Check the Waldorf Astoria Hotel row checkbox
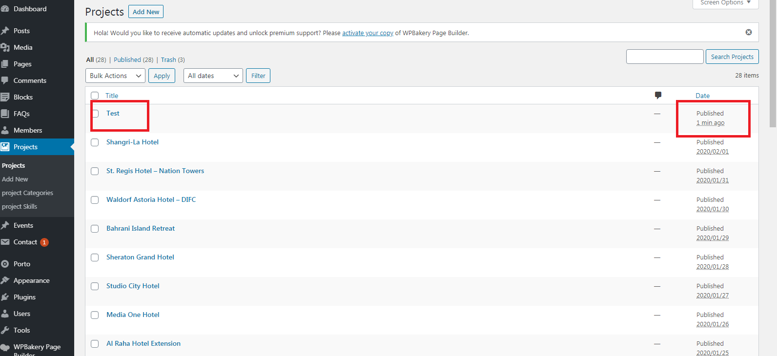Image resolution: width=777 pixels, height=356 pixels. tap(95, 200)
